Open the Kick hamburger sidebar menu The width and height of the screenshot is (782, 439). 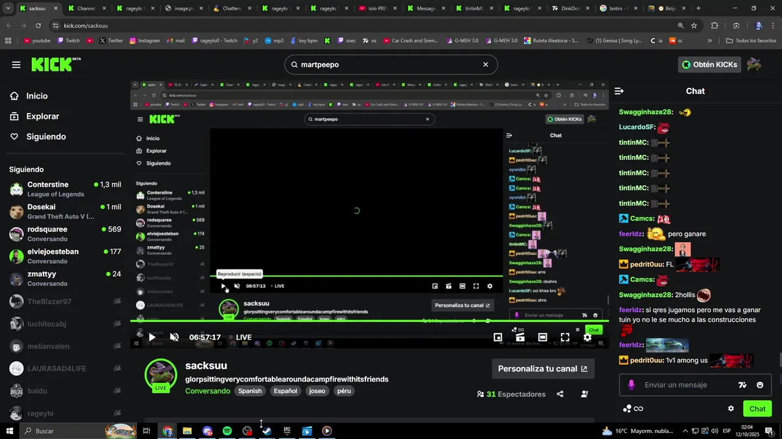16,65
